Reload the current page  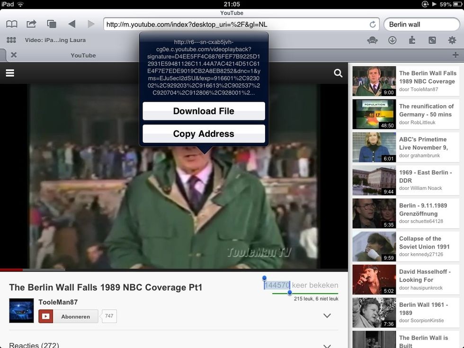374,24
